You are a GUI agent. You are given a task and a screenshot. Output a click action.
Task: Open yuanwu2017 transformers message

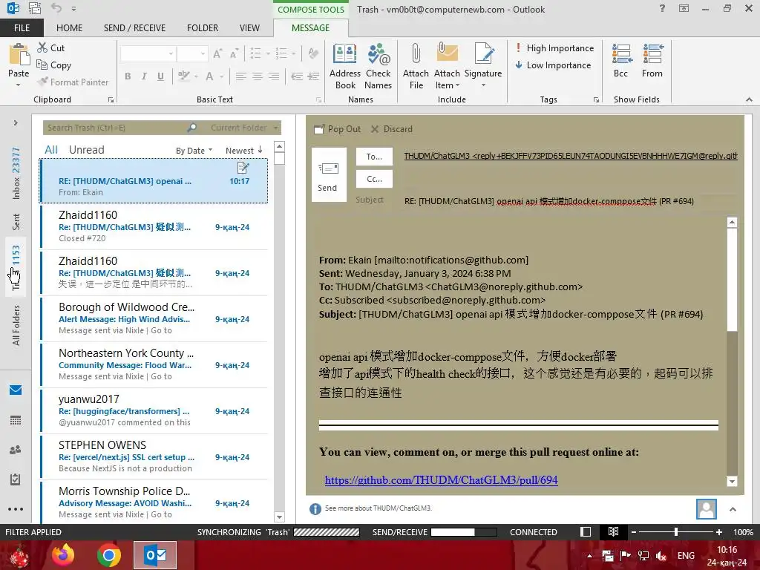[154, 410]
